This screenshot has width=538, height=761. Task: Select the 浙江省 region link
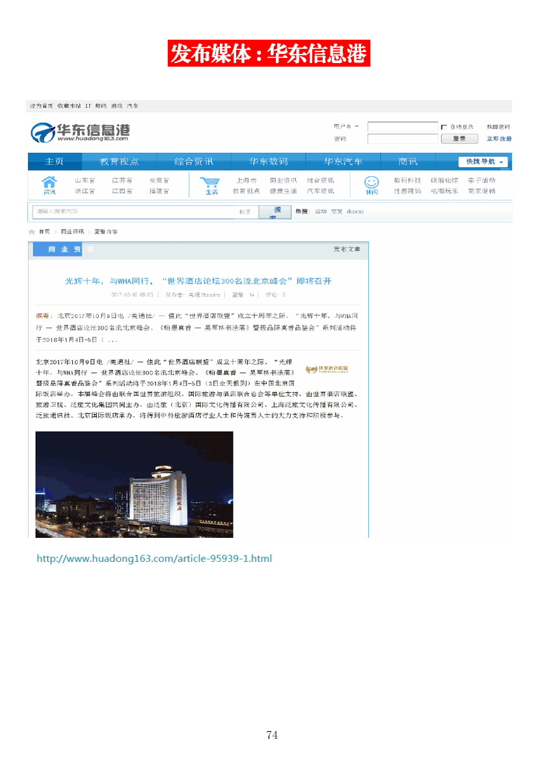pos(85,191)
